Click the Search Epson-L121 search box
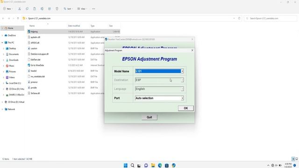This screenshot has width=299, height=168. (271, 19)
